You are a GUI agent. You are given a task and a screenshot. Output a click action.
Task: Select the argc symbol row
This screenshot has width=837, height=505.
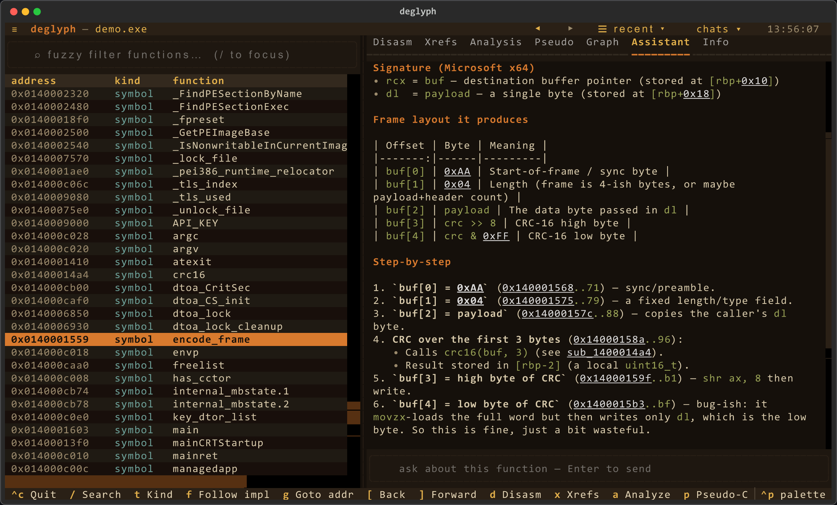[x=176, y=236]
